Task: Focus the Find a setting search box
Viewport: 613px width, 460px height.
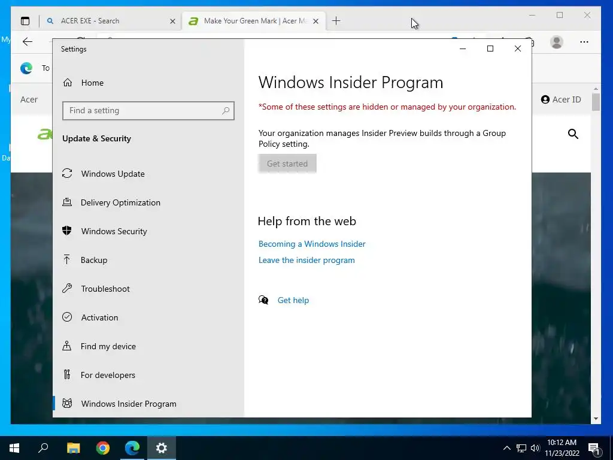Action: (x=148, y=111)
